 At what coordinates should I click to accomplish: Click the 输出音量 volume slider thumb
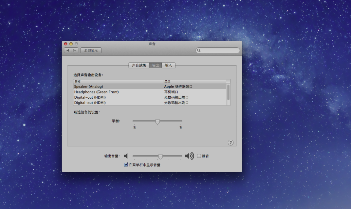pos(160,156)
